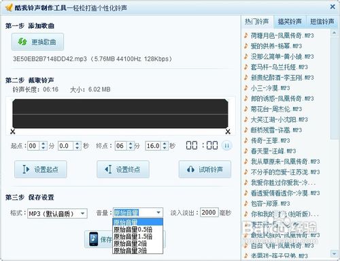This screenshot has height=261, width=340.
Task: Click the 更换歌曲 change song button
Action: point(37,42)
